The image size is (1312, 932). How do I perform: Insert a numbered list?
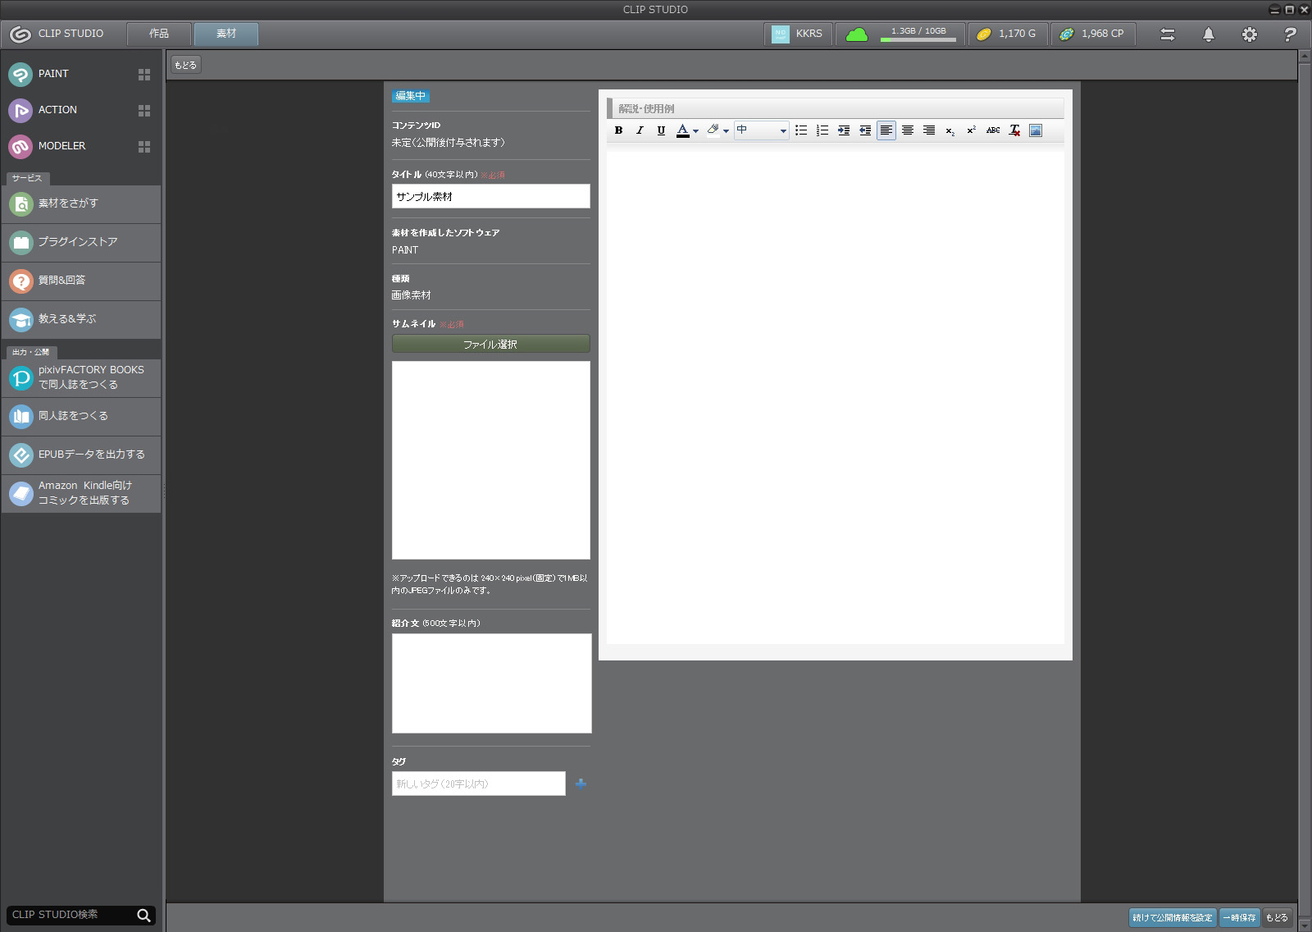pyautogui.click(x=822, y=130)
